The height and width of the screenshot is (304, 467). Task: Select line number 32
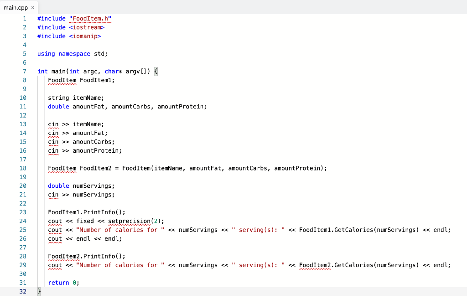pos(23,291)
